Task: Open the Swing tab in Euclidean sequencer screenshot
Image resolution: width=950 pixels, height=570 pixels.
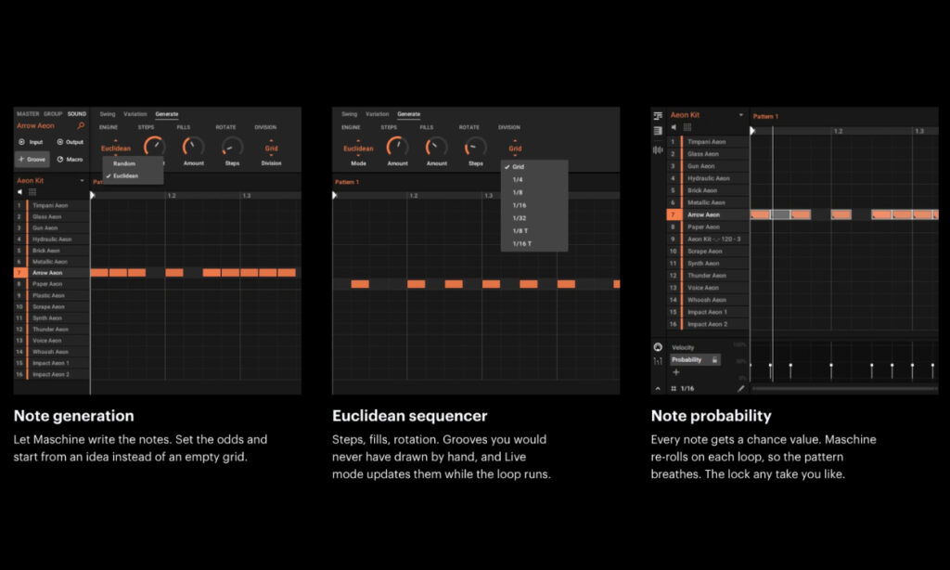Action: click(x=350, y=114)
